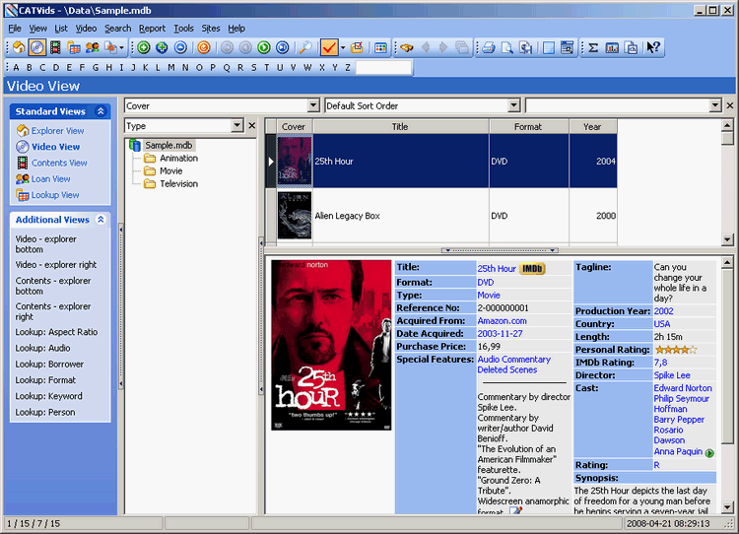Open Video - explorer right view

[x=56, y=264]
